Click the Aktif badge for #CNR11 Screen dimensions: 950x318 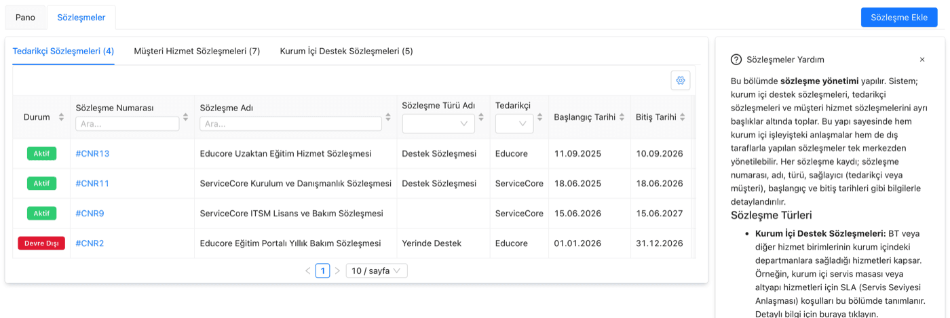pyautogui.click(x=41, y=184)
